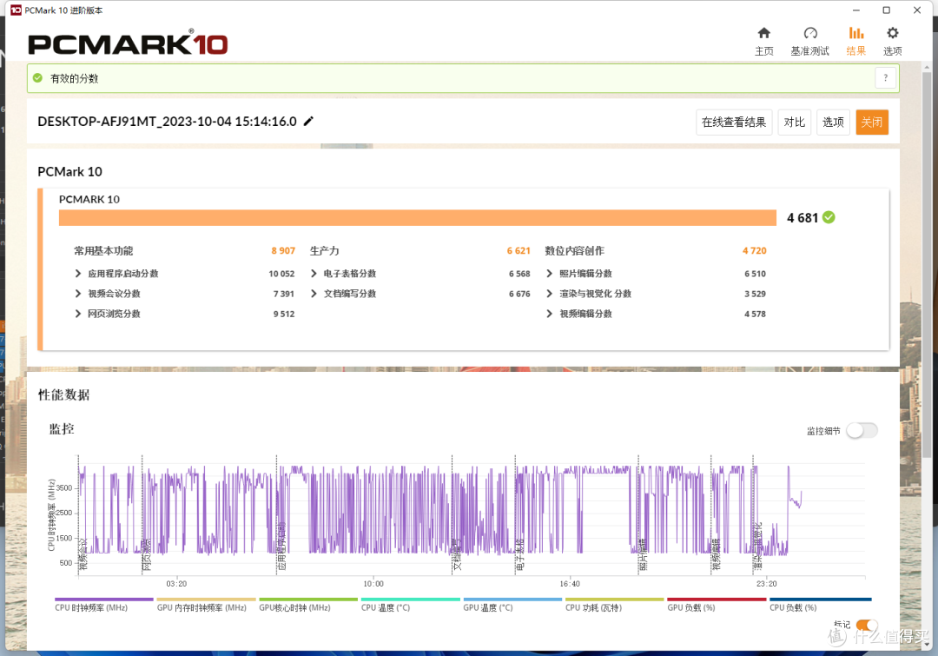Click the 性能数据 heading
The width and height of the screenshot is (938, 656).
click(x=63, y=395)
